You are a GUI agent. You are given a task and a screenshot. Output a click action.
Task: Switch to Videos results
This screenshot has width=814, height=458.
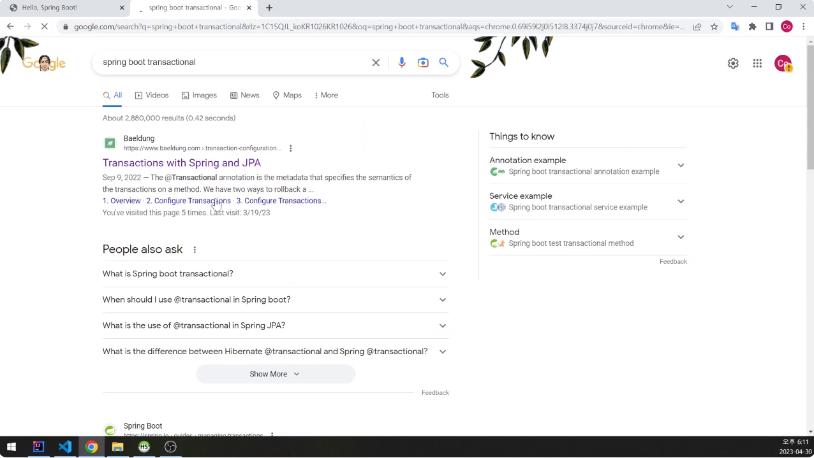point(152,95)
